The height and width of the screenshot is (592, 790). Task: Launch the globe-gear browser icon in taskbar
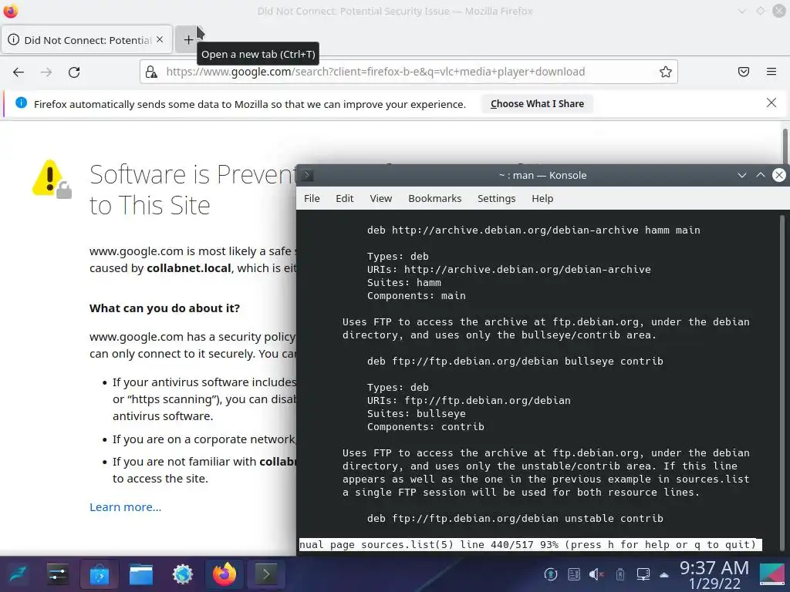coord(183,573)
